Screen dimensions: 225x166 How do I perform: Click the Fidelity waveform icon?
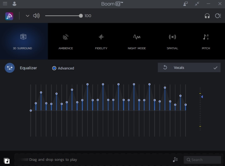[x=101, y=37]
